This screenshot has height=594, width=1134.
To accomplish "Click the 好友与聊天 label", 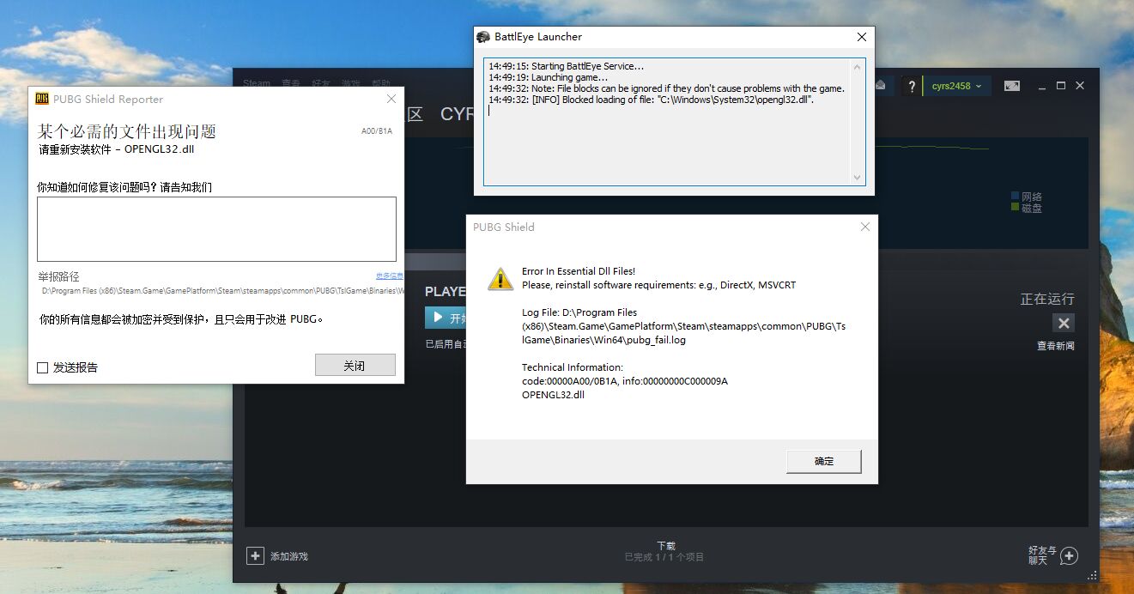I will tap(1042, 555).
